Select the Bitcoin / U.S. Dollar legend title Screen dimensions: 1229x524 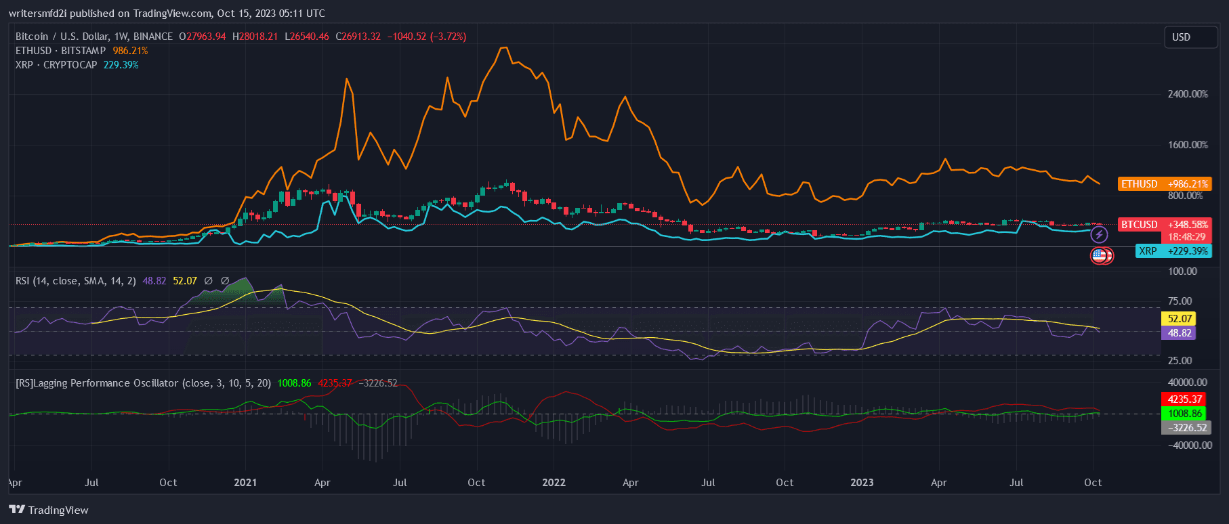point(93,37)
